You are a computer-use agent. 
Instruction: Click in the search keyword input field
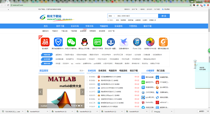[x=137, y=16]
